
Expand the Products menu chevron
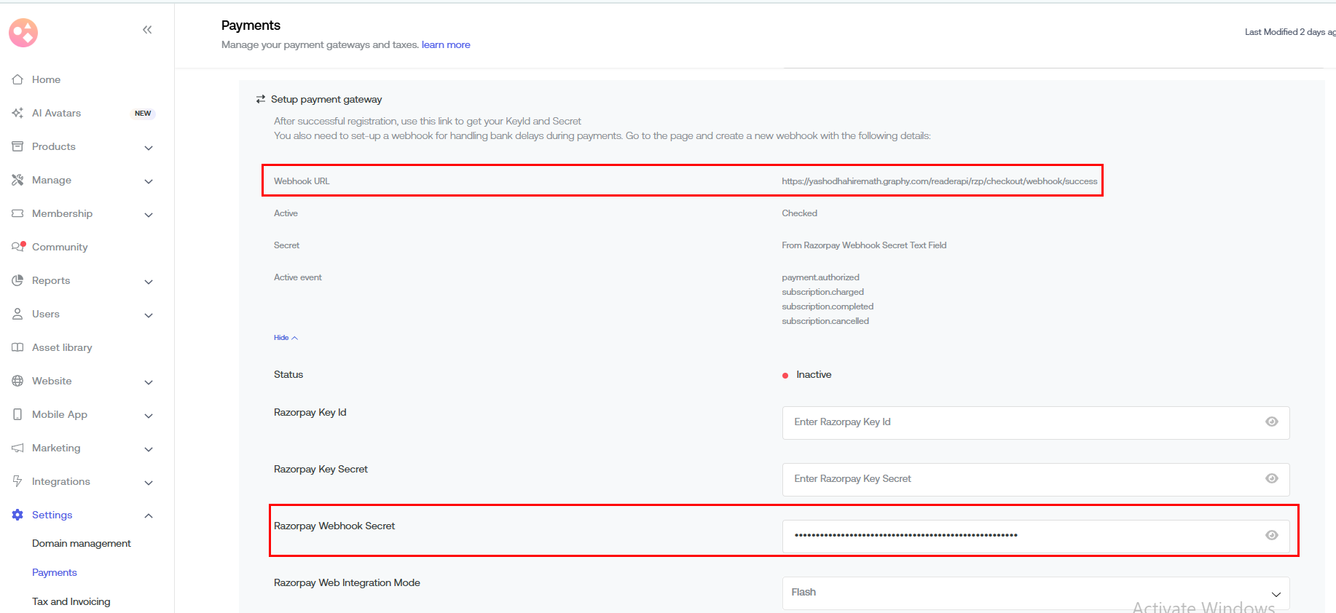(149, 148)
